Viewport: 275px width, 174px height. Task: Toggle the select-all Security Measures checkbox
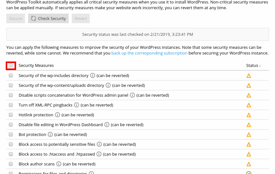[x=11, y=66]
